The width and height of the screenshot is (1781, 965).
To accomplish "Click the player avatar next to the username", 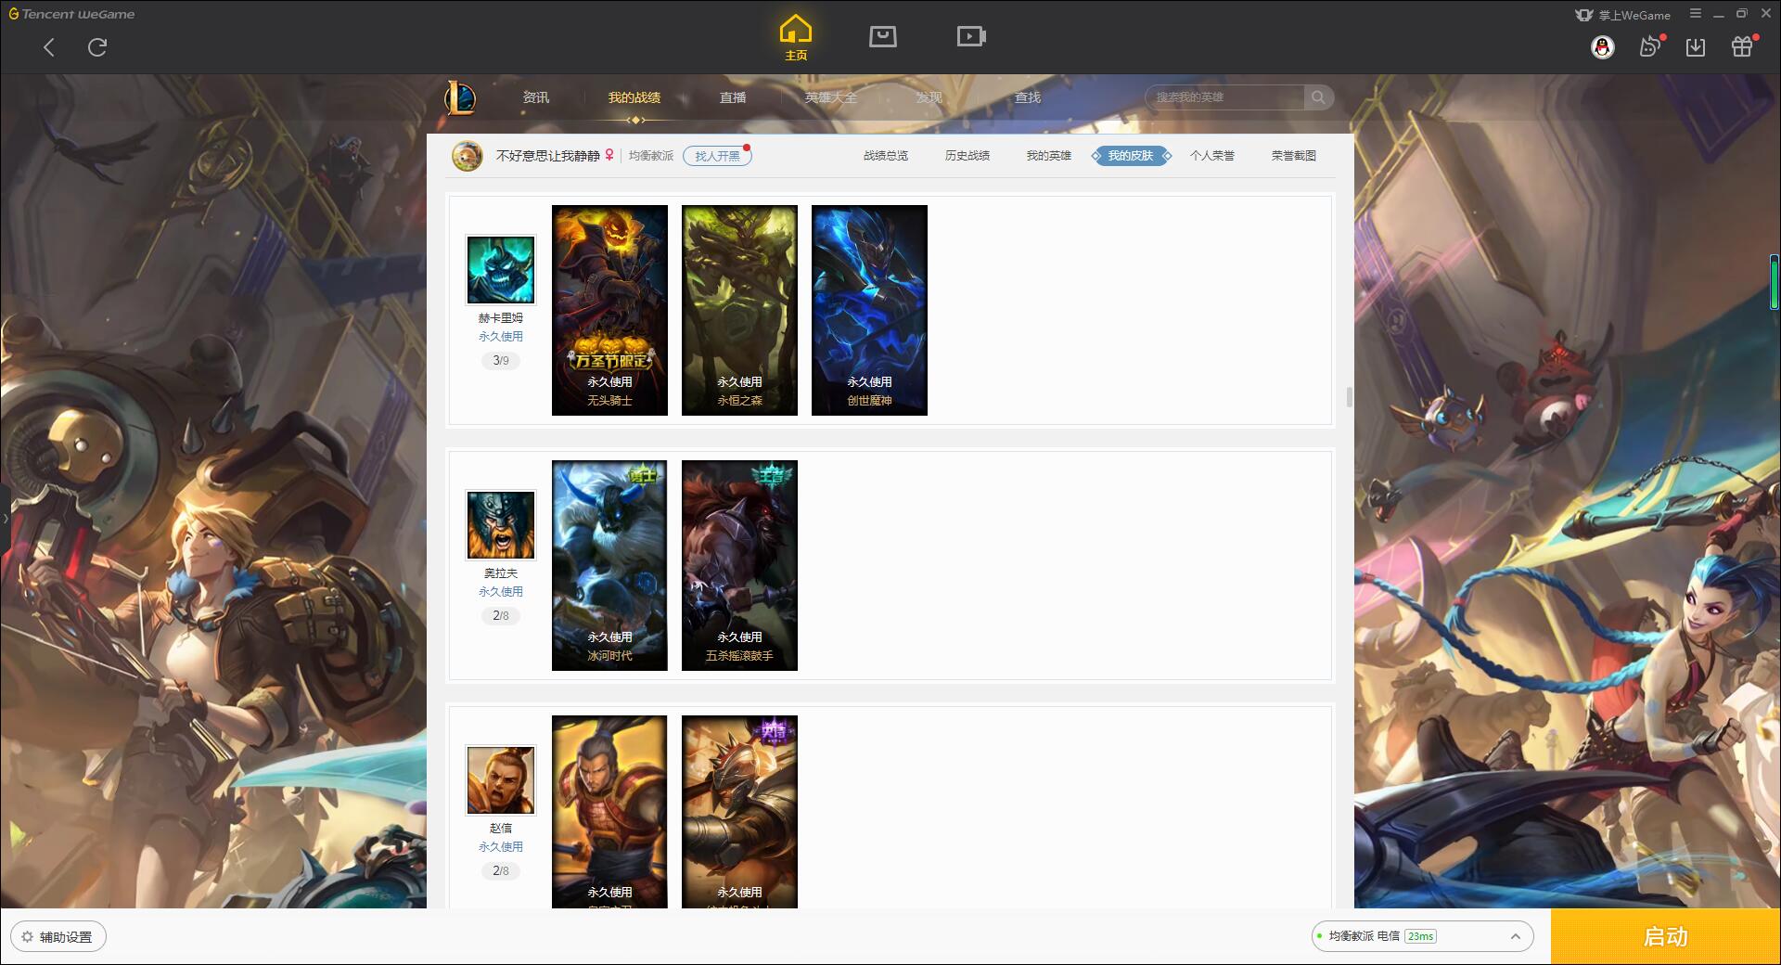I will click(x=468, y=156).
